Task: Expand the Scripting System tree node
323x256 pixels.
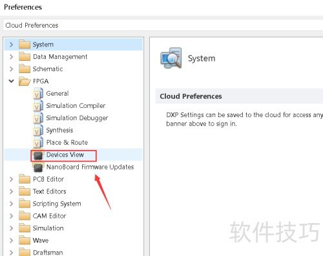Action: (11, 204)
